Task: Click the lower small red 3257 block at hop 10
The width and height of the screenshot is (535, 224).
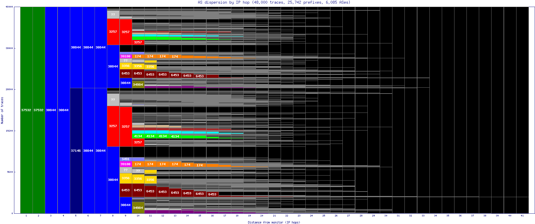Action: coord(138,142)
